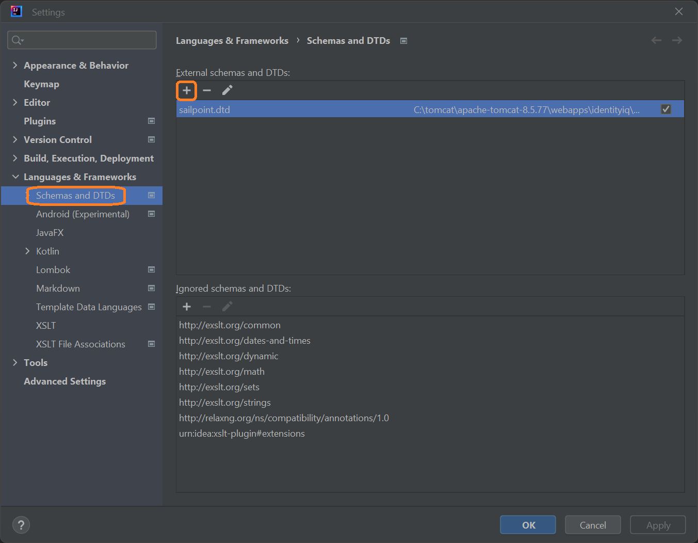Screen dimensions: 698x543
Task: Add an ignored schema entry
Action: [187, 307]
